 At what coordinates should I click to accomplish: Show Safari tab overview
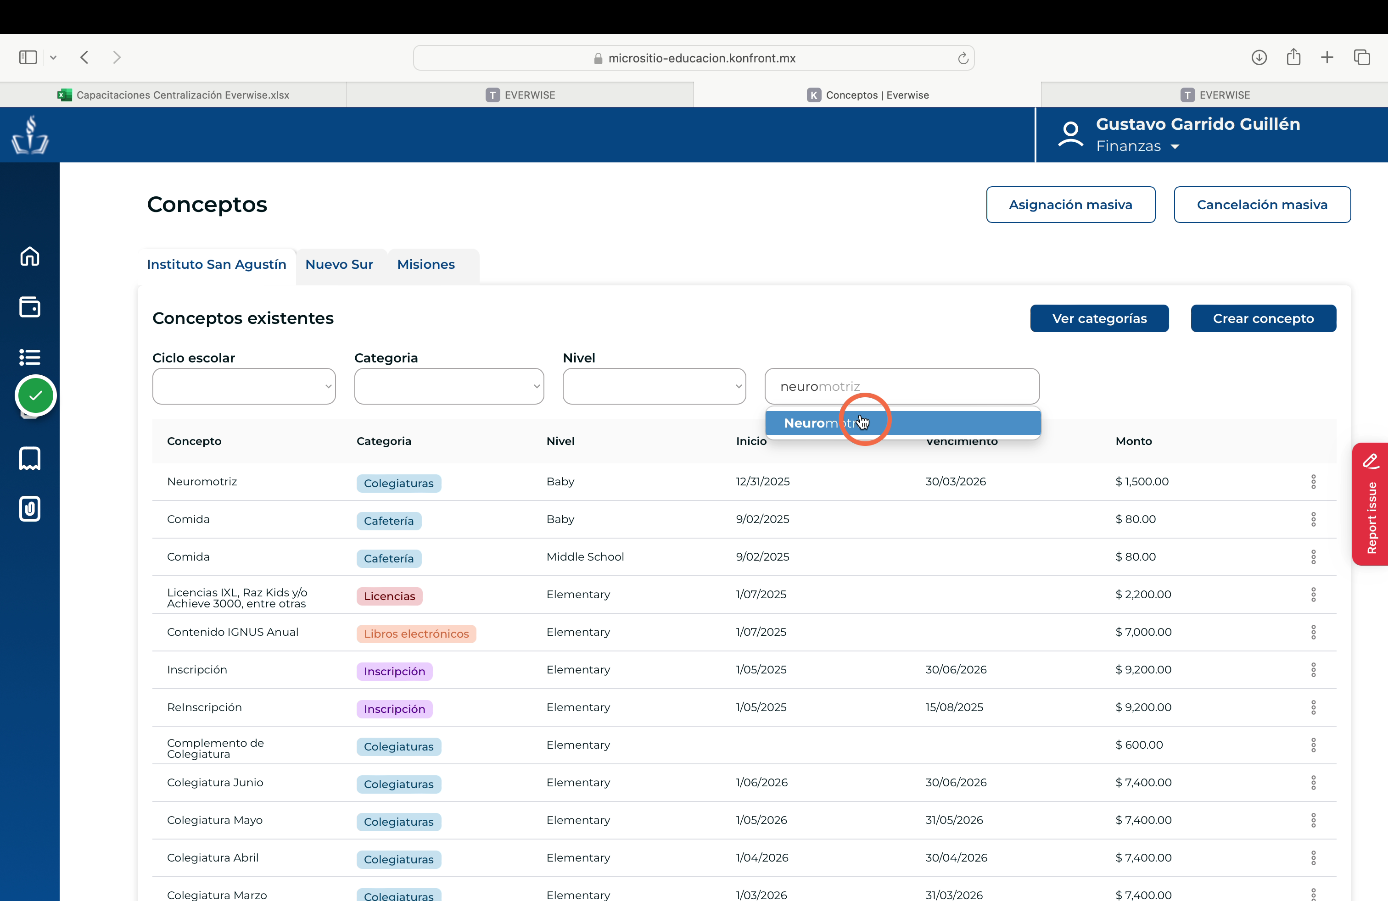(1362, 57)
